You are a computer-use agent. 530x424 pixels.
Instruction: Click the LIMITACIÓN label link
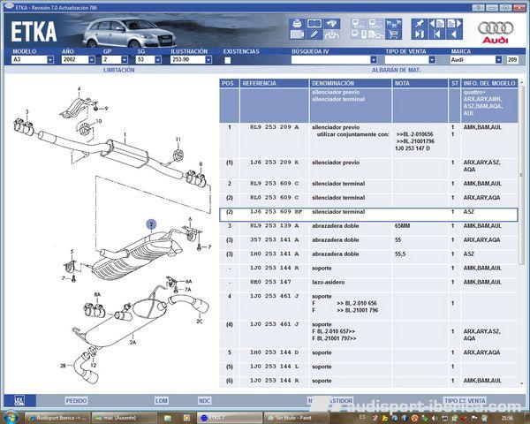tap(119, 70)
